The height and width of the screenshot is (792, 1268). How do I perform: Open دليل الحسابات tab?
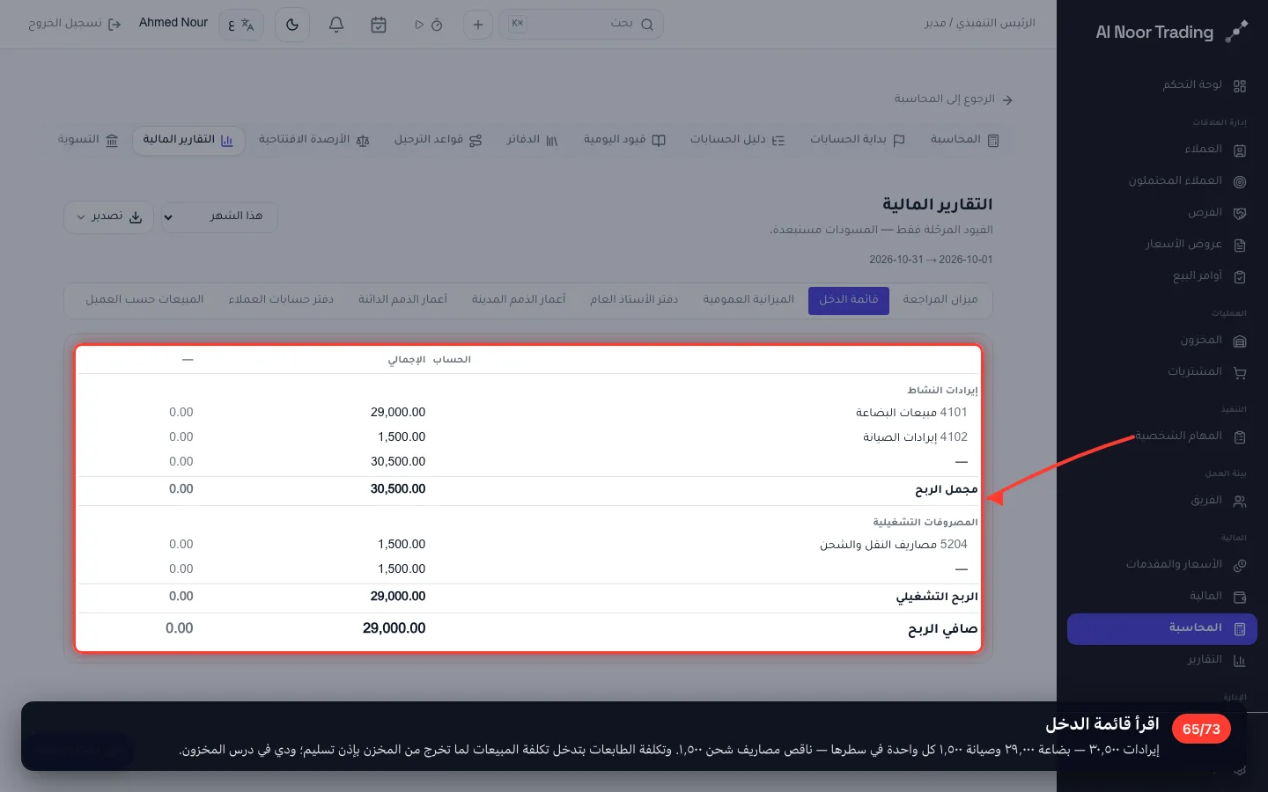[x=737, y=140]
